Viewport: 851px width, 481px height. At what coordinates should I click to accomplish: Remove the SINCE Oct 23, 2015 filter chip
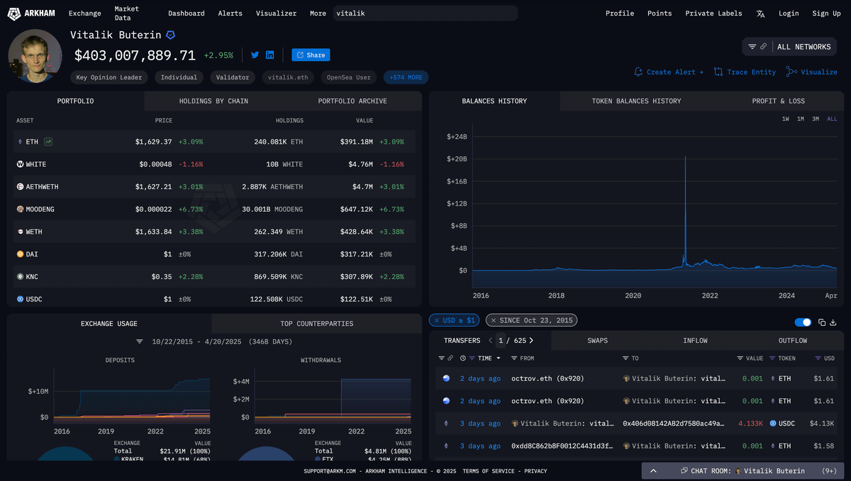[494, 321]
